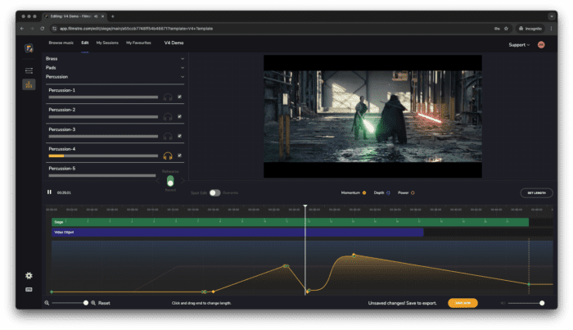Uncheck the Percussion-1 checkbox
The height and width of the screenshot is (330, 573).
pyautogui.click(x=179, y=97)
